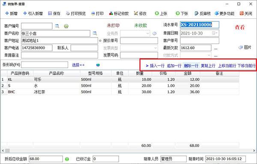
Task: Click 反审核 to un-audit the order
Action: (203, 13)
